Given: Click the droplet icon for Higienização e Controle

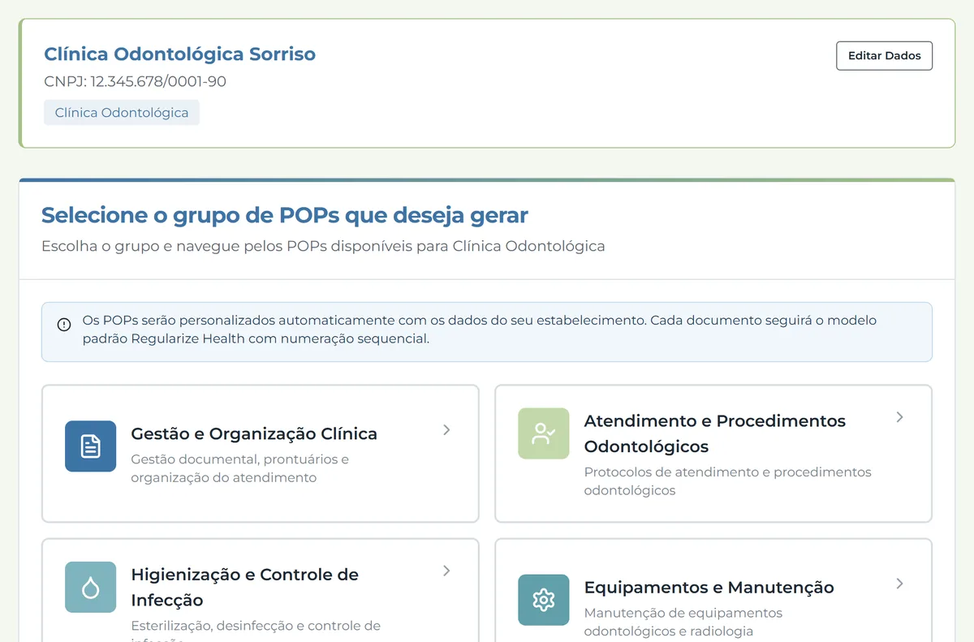Looking at the screenshot, I should click(x=91, y=587).
